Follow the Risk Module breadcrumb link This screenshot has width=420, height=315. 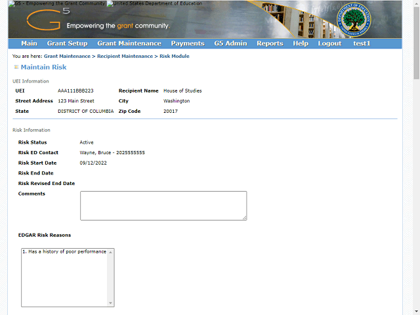tap(175, 56)
